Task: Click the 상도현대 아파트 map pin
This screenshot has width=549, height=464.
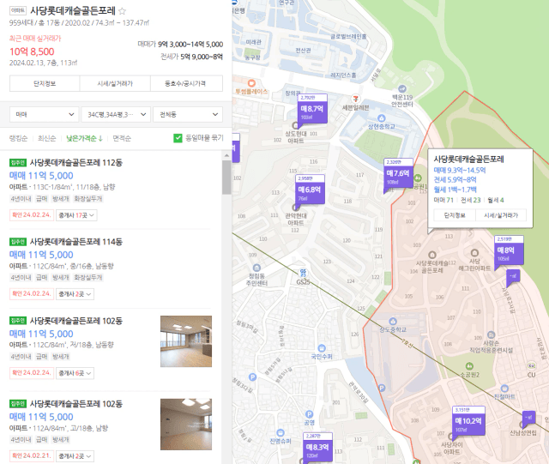Action: click(295, 125)
